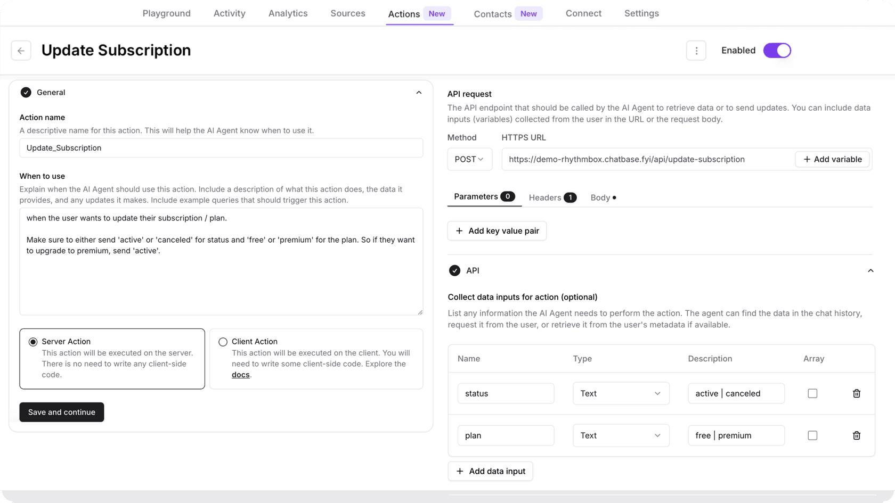895x503 pixels.
Task: Open the three-dot options menu
Action: [x=696, y=51]
